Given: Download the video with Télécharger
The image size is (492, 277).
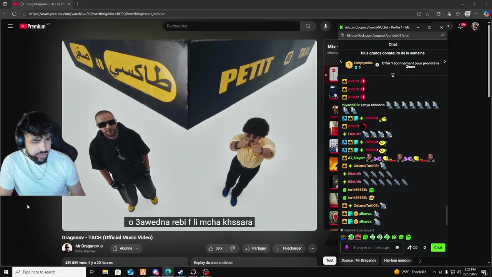Looking at the screenshot, I should coord(289,249).
